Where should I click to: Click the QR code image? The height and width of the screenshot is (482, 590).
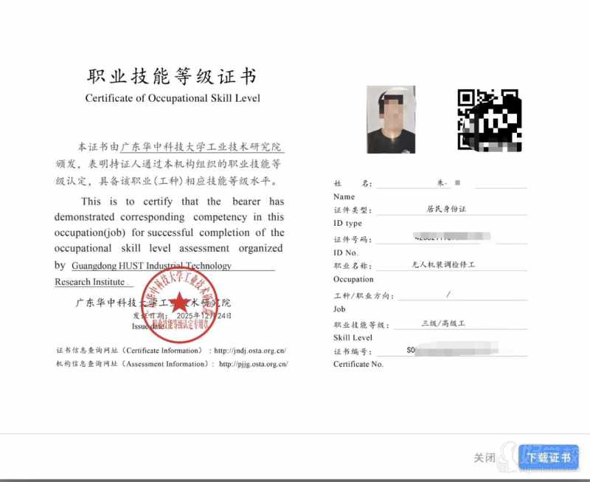[x=490, y=120]
